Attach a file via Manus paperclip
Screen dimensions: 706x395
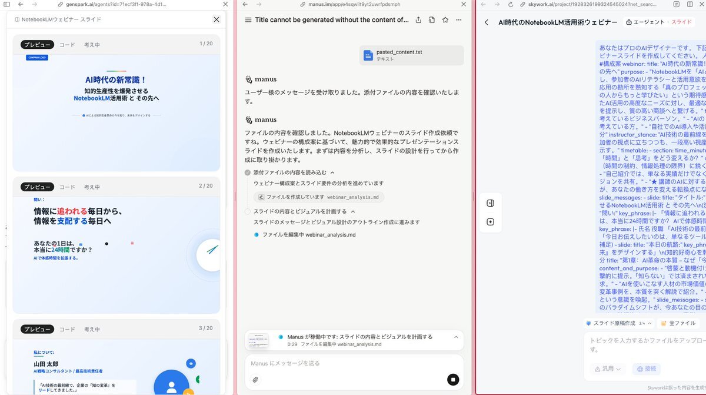[x=255, y=380]
